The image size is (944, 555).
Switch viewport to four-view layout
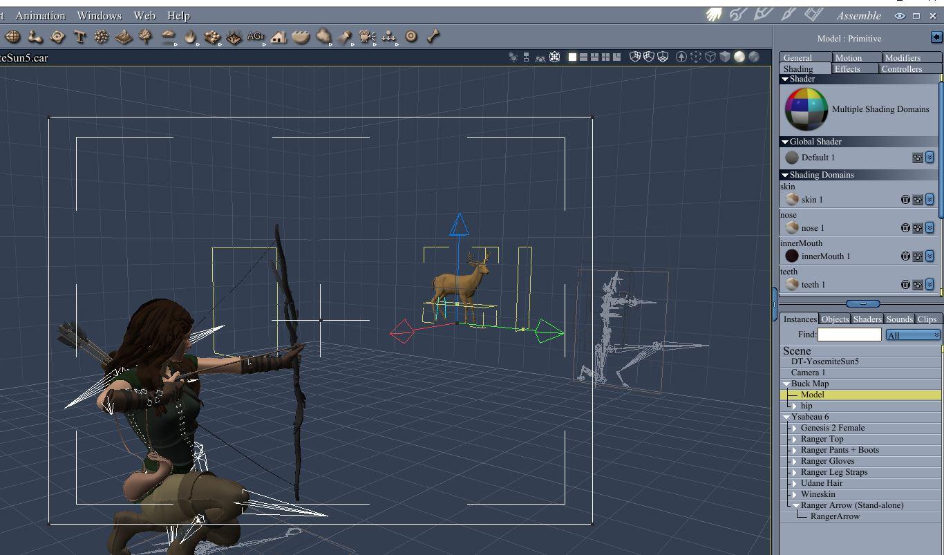(x=605, y=57)
